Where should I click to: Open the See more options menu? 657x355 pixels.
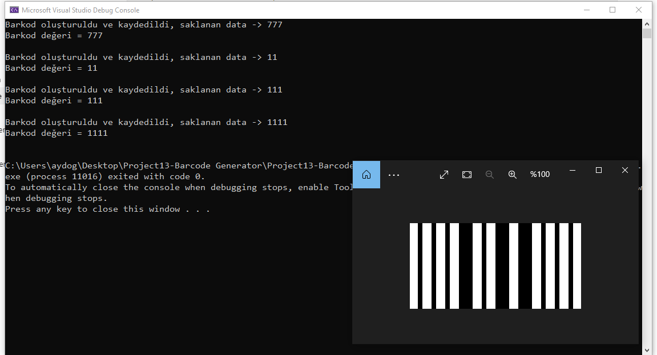394,175
